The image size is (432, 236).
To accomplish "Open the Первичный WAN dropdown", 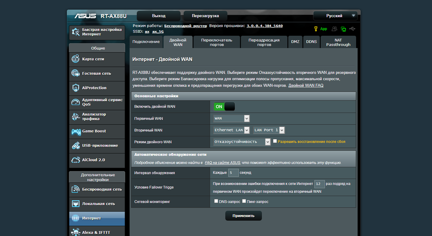I will click(231, 118).
